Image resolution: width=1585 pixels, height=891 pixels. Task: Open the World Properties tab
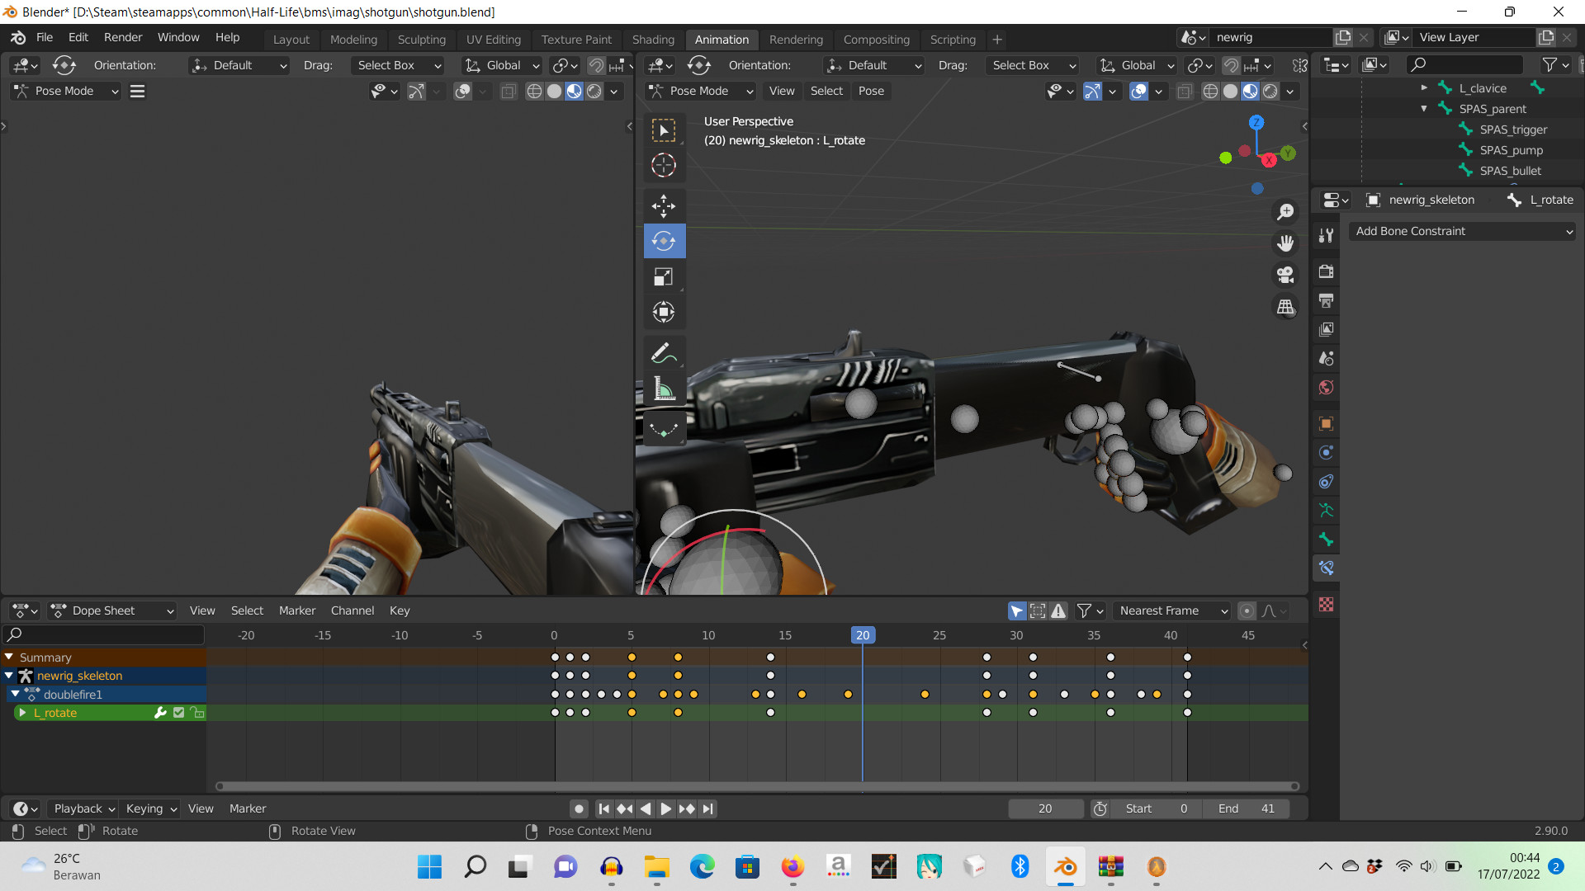[1326, 388]
